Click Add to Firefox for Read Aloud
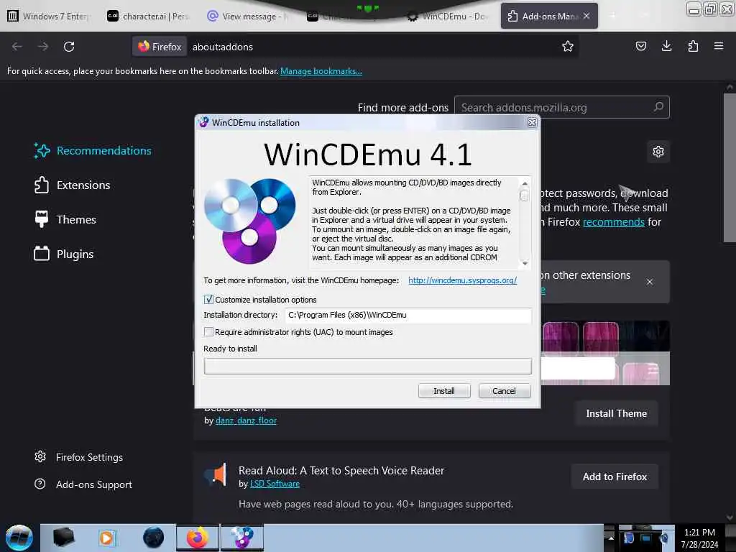Screen dimensions: 736x552 click(x=615, y=477)
